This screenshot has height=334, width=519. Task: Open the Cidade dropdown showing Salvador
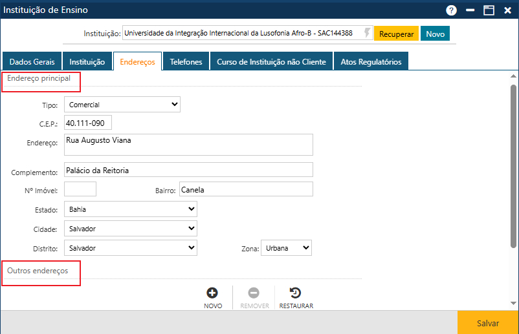click(131, 229)
